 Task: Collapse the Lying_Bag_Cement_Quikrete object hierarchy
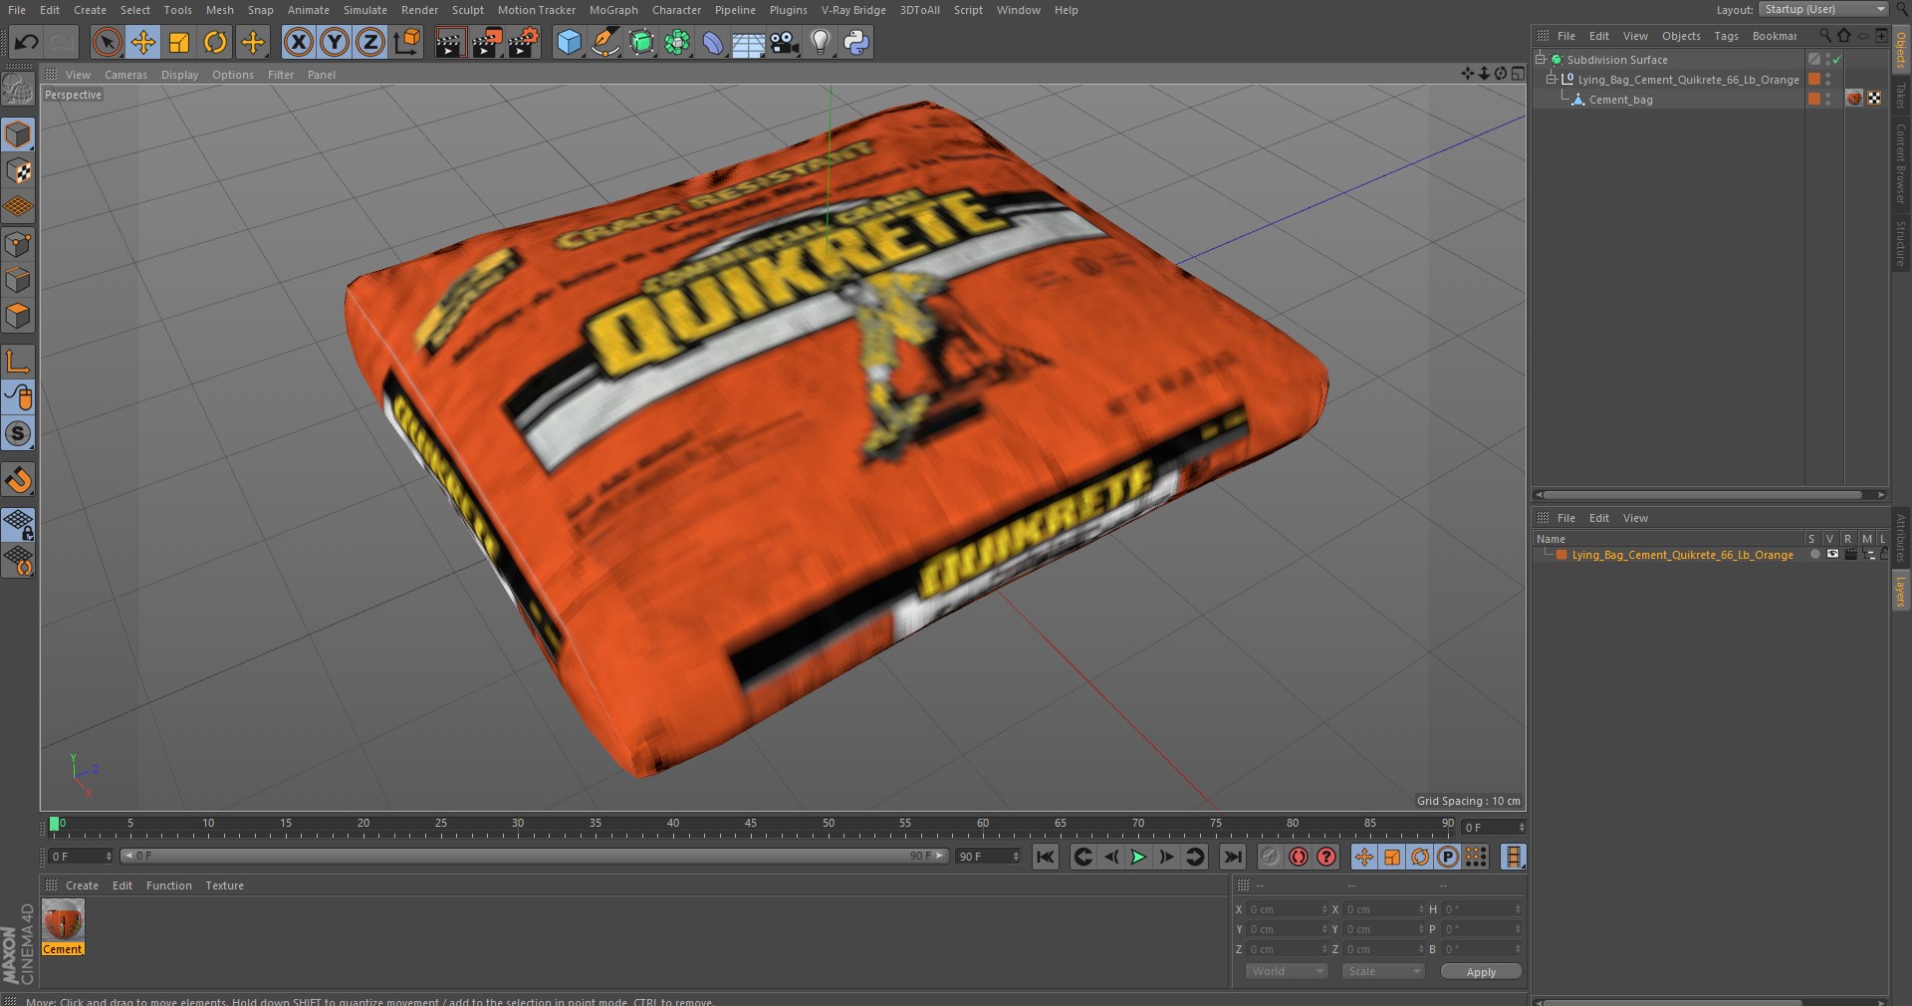click(x=1551, y=80)
